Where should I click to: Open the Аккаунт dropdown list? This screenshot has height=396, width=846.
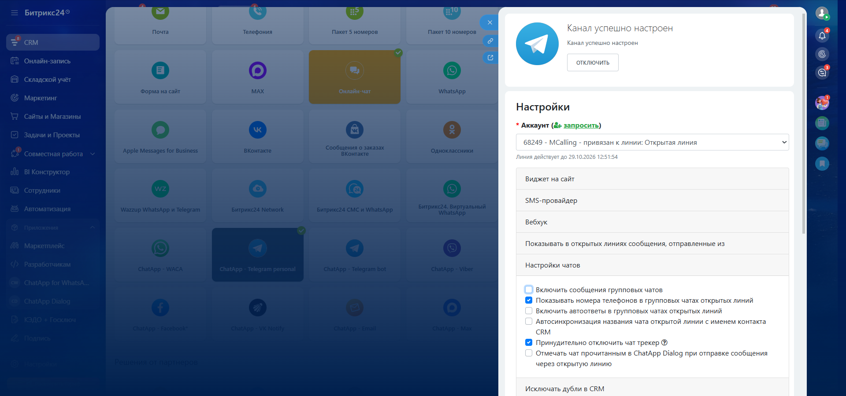pos(652,143)
